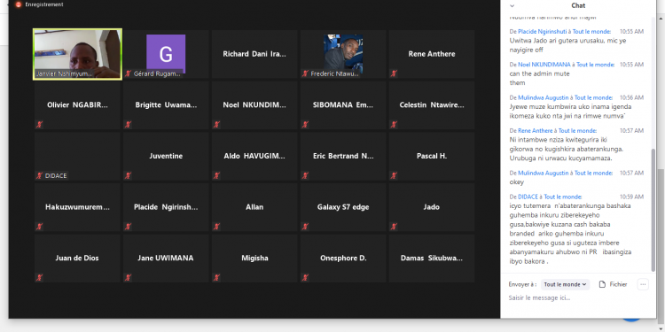Click muted mic icon on Aldo HAVUGIM tile
665x332 pixels.
click(216, 176)
